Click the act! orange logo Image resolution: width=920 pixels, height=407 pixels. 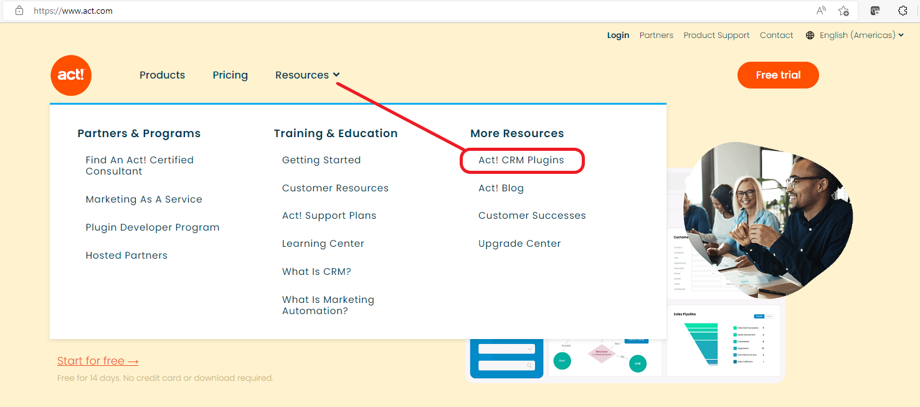[71, 75]
